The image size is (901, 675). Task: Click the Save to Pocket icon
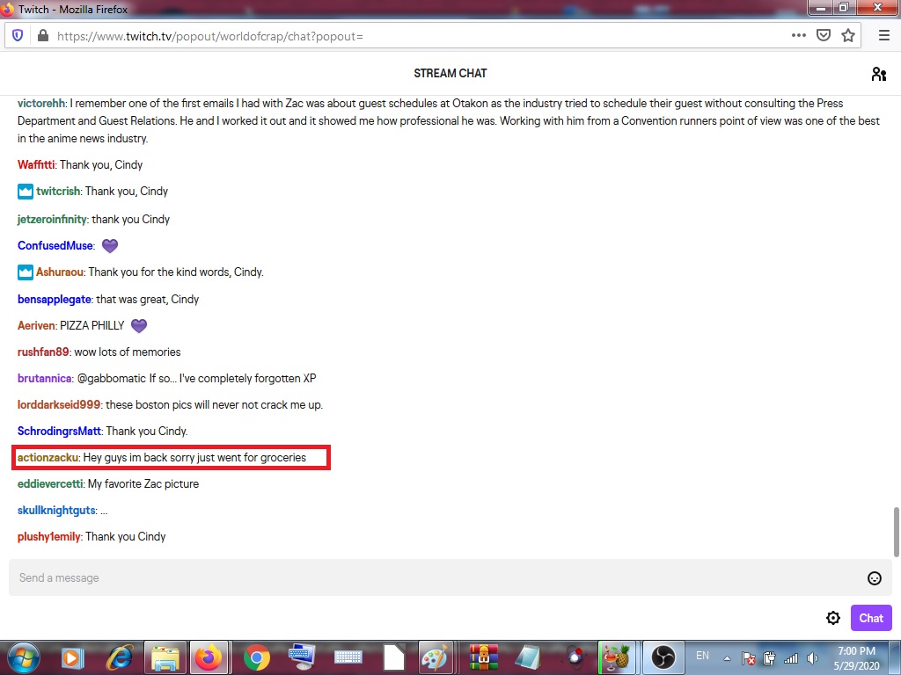coord(824,35)
